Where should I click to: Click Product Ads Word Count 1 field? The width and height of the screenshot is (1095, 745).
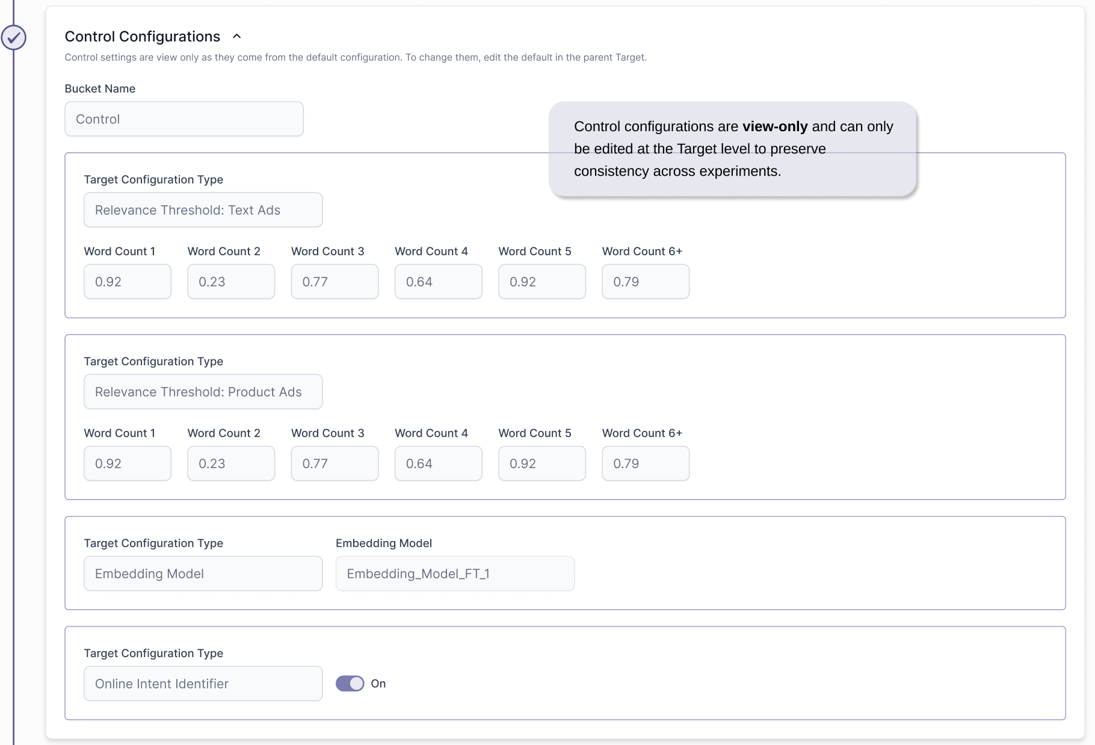(128, 463)
